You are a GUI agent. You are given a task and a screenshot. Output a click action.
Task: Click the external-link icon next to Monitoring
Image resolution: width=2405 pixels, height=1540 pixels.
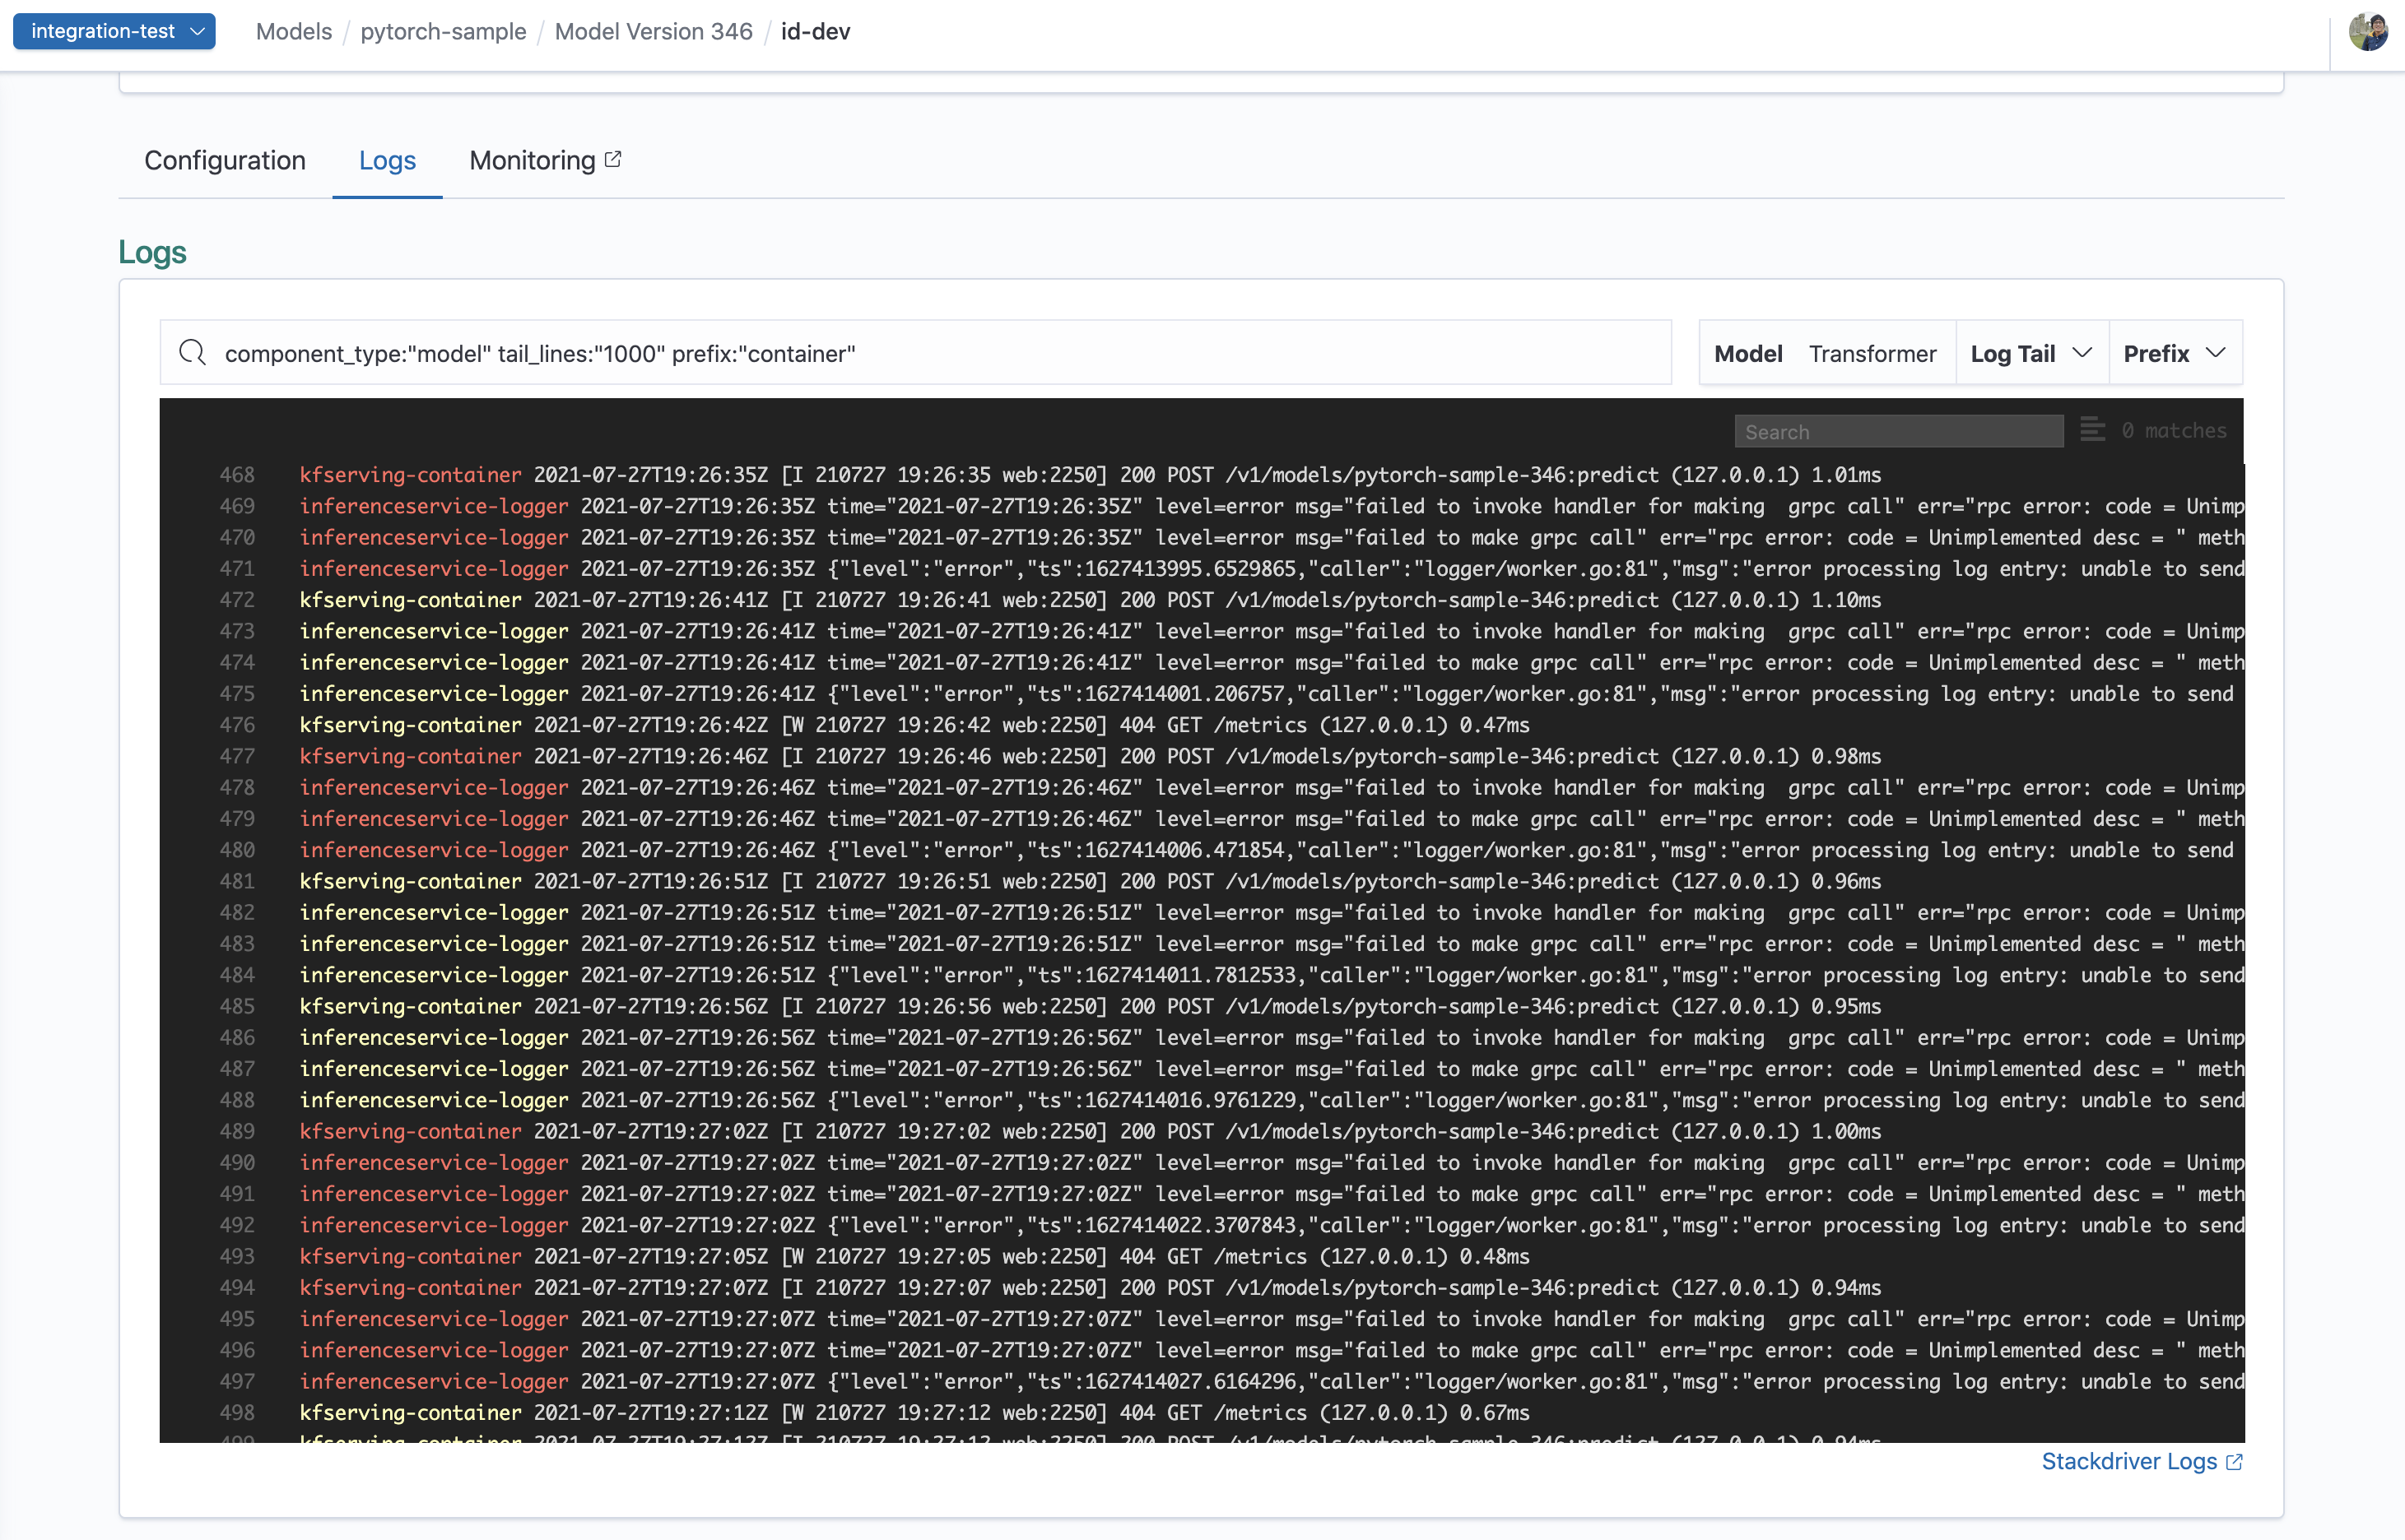(x=613, y=159)
